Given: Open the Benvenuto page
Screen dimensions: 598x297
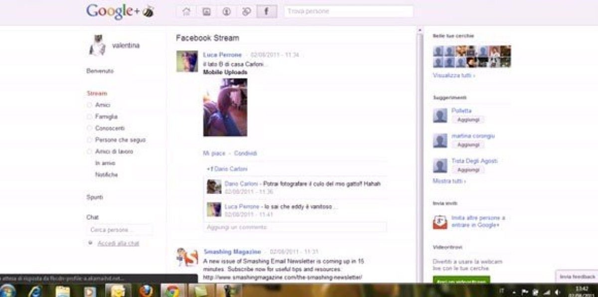Looking at the screenshot, I should 100,71.
